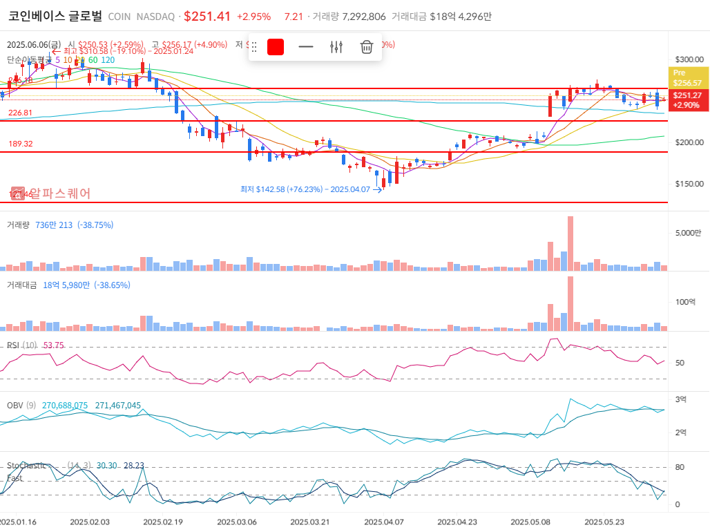Image resolution: width=710 pixels, height=532 pixels.
Task: Select the 60-day moving average label
Action: (93, 60)
